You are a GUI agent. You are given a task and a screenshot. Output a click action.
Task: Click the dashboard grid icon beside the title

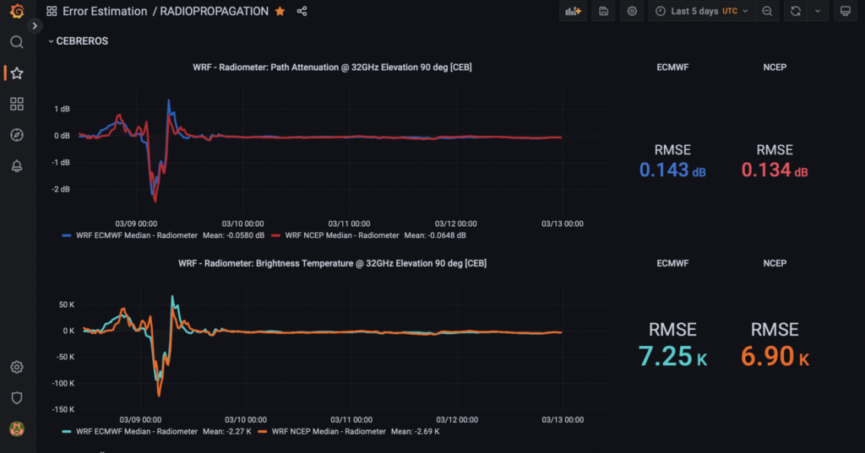[x=52, y=11]
